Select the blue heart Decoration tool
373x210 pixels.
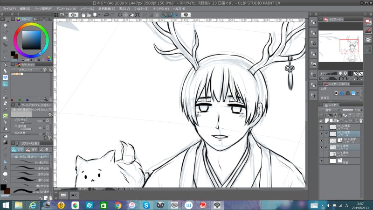(5, 77)
